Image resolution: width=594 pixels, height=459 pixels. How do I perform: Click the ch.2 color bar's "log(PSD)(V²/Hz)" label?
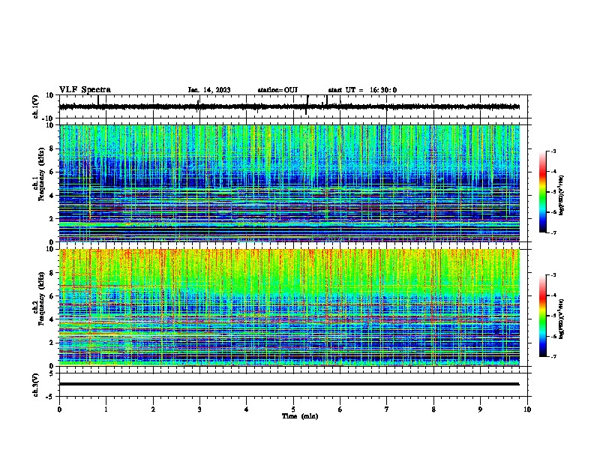click(x=562, y=319)
